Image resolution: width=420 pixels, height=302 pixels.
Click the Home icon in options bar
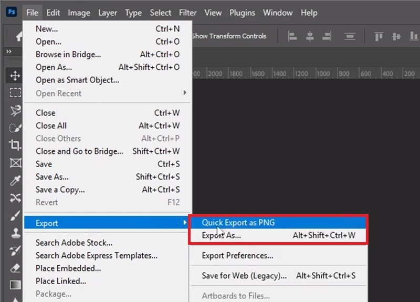pyautogui.click(x=19, y=36)
